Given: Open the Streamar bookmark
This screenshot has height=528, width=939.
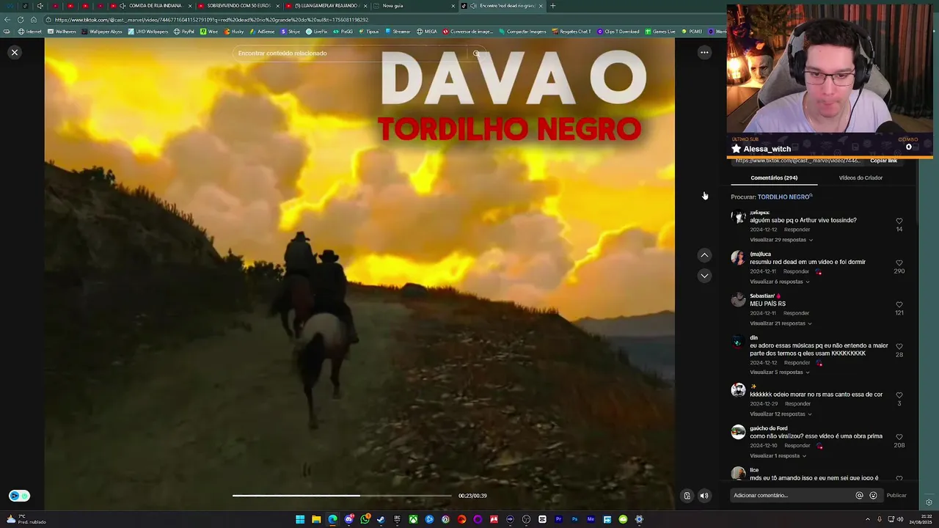Looking at the screenshot, I should point(397,32).
